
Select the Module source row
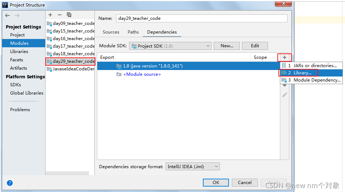188,74
